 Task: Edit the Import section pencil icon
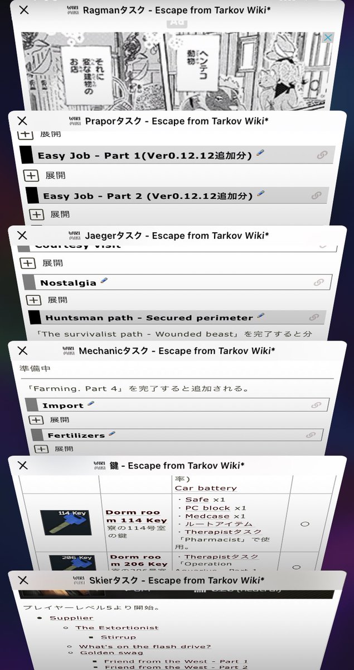click(x=91, y=404)
